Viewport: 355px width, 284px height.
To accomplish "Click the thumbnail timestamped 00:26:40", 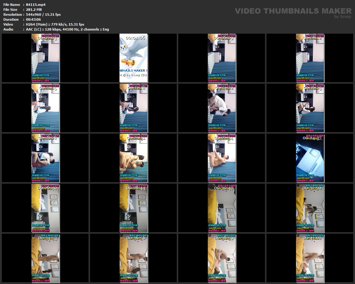I will (45, 208).
